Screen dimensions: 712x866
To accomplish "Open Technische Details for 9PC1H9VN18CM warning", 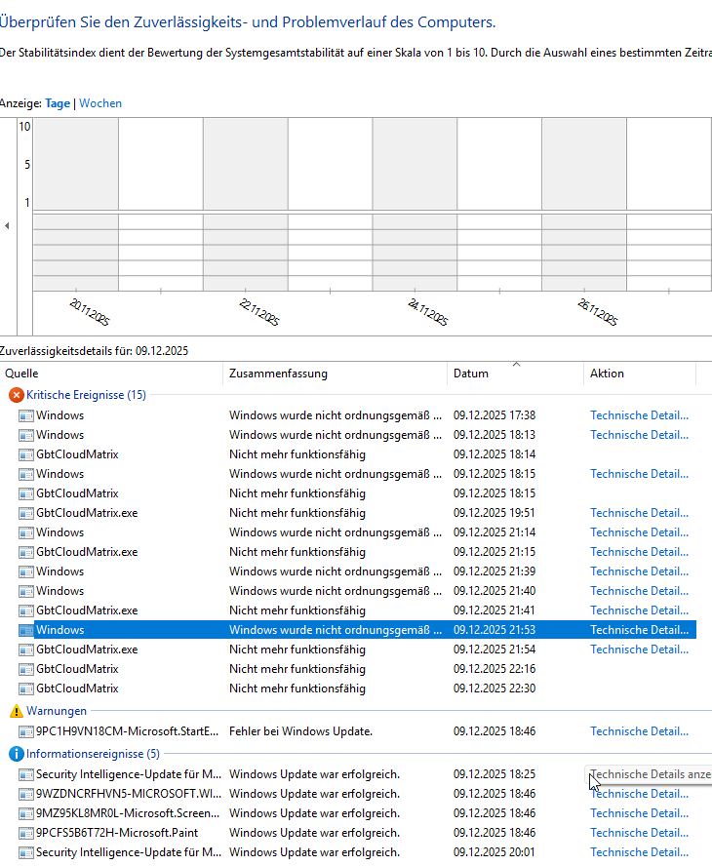I will click(x=639, y=731).
